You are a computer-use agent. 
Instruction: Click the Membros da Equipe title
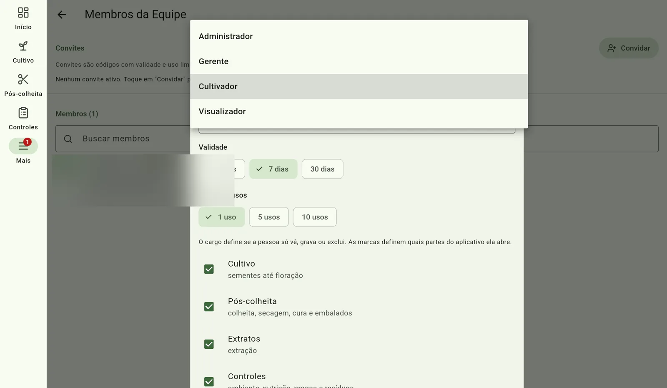(x=135, y=14)
